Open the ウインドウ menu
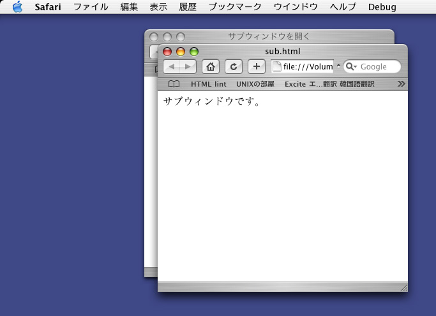The height and width of the screenshot is (316, 436). pyautogui.click(x=296, y=7)
